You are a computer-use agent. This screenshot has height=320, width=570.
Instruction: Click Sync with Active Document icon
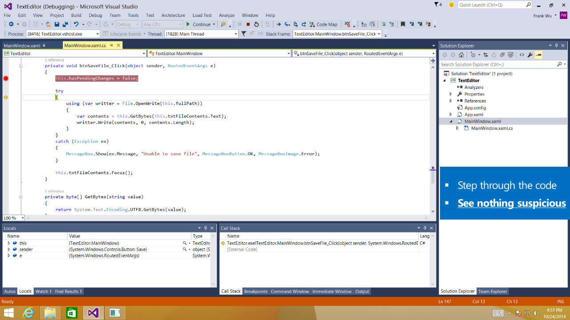(485, 55)
